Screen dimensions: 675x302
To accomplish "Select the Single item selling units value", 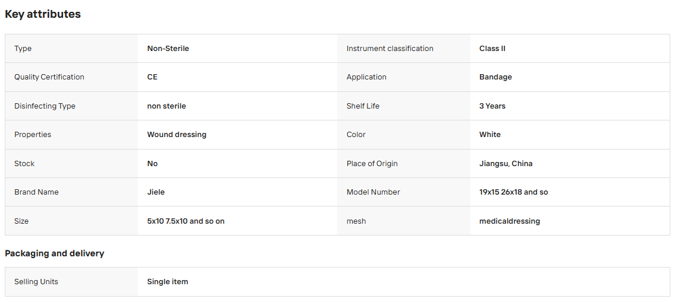I will (x=168, y=282).
